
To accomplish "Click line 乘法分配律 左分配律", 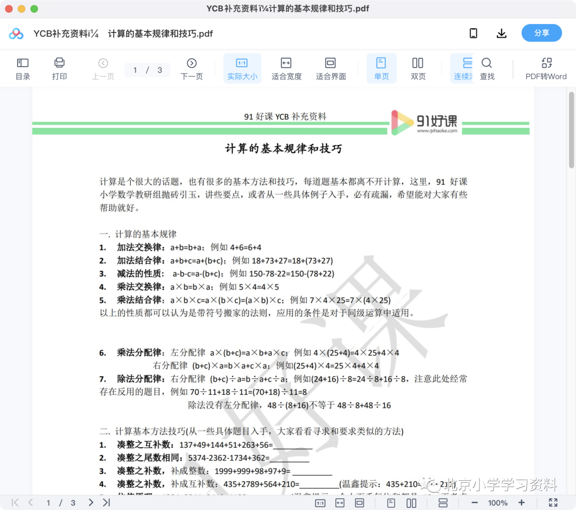I will click(249, 353).
